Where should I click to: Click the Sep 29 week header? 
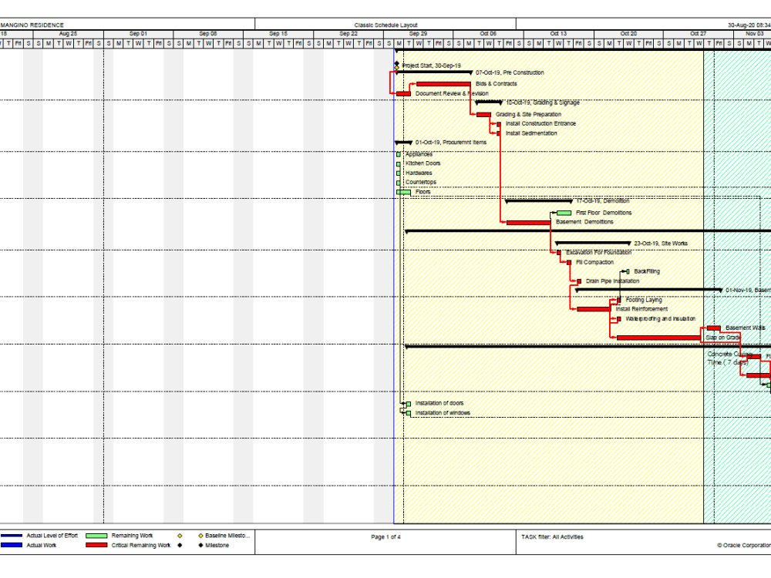[x=418, y=34]
